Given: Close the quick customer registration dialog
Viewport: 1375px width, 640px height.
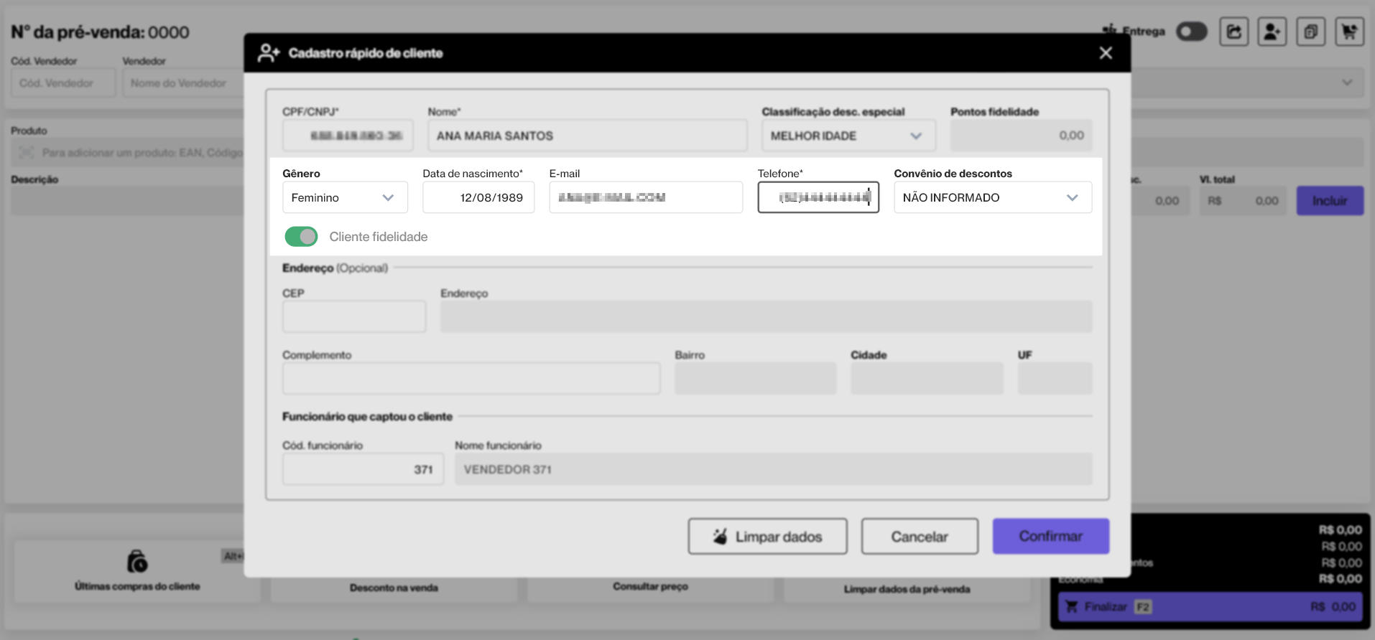Looking at the screenshot, I should pos(1106,53).
